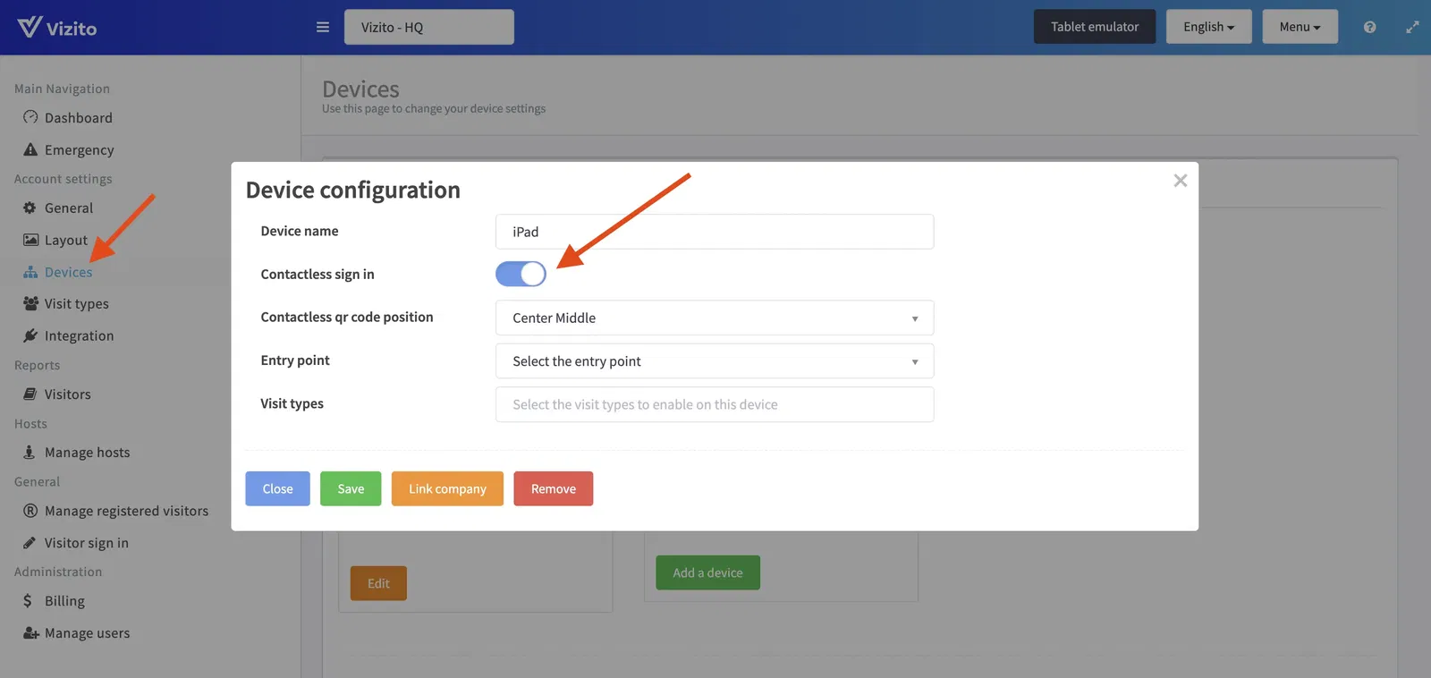
Task: Click the Device name input field
Action: [714, 232]
